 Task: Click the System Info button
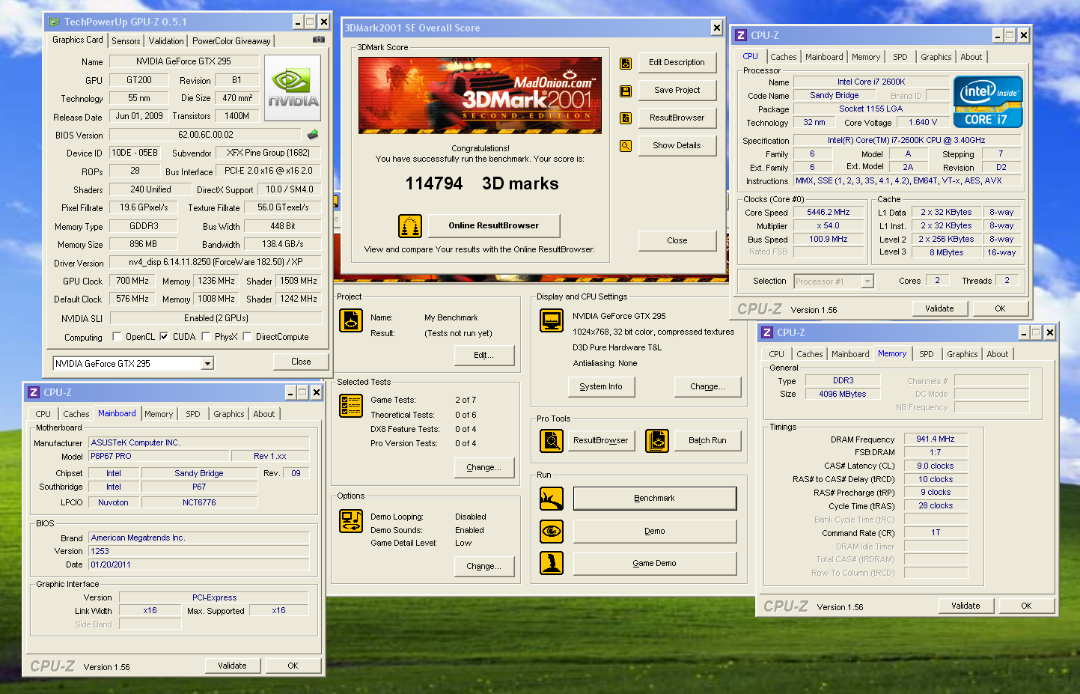pyautogui.click(x=601, y=386)
